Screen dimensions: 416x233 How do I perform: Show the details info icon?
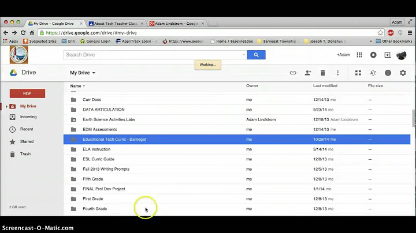pyautogui.click(x=388, y=73)
